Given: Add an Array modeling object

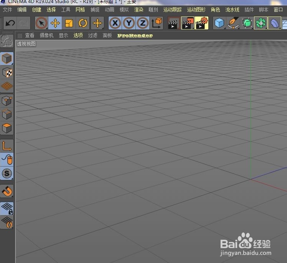Looking at the screenshot, I should 261,23.
